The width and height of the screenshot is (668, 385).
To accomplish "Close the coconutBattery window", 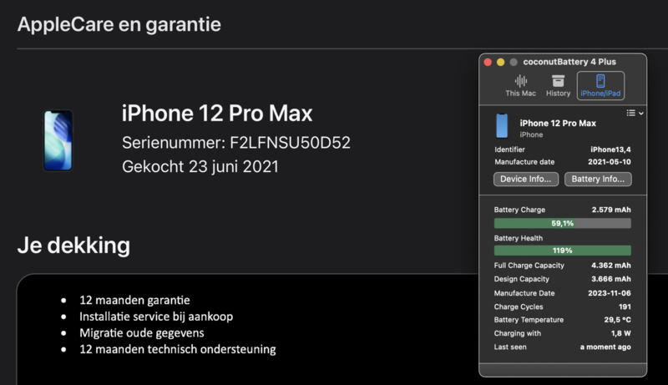I will [x=488, y=62].
